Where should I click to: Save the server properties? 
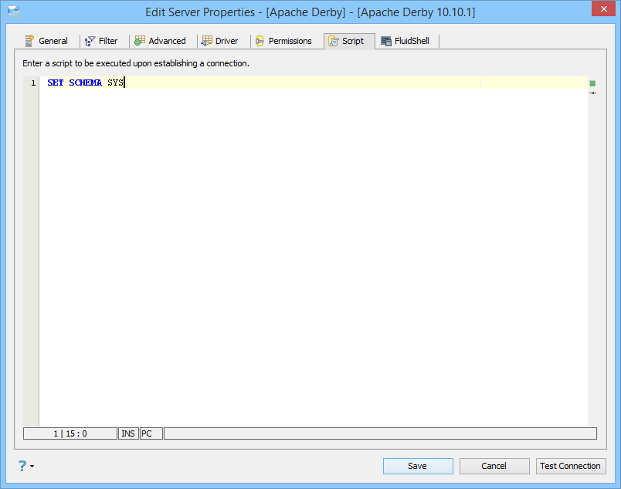[418, 466]
